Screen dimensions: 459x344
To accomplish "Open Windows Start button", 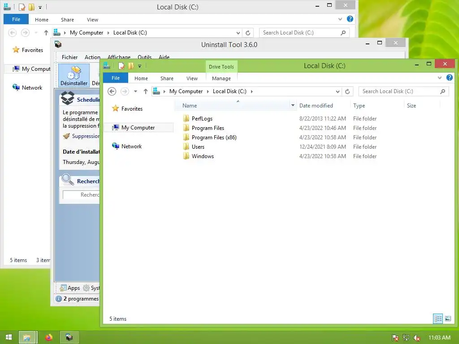I will pyautogui.click(x=9, y=337).
